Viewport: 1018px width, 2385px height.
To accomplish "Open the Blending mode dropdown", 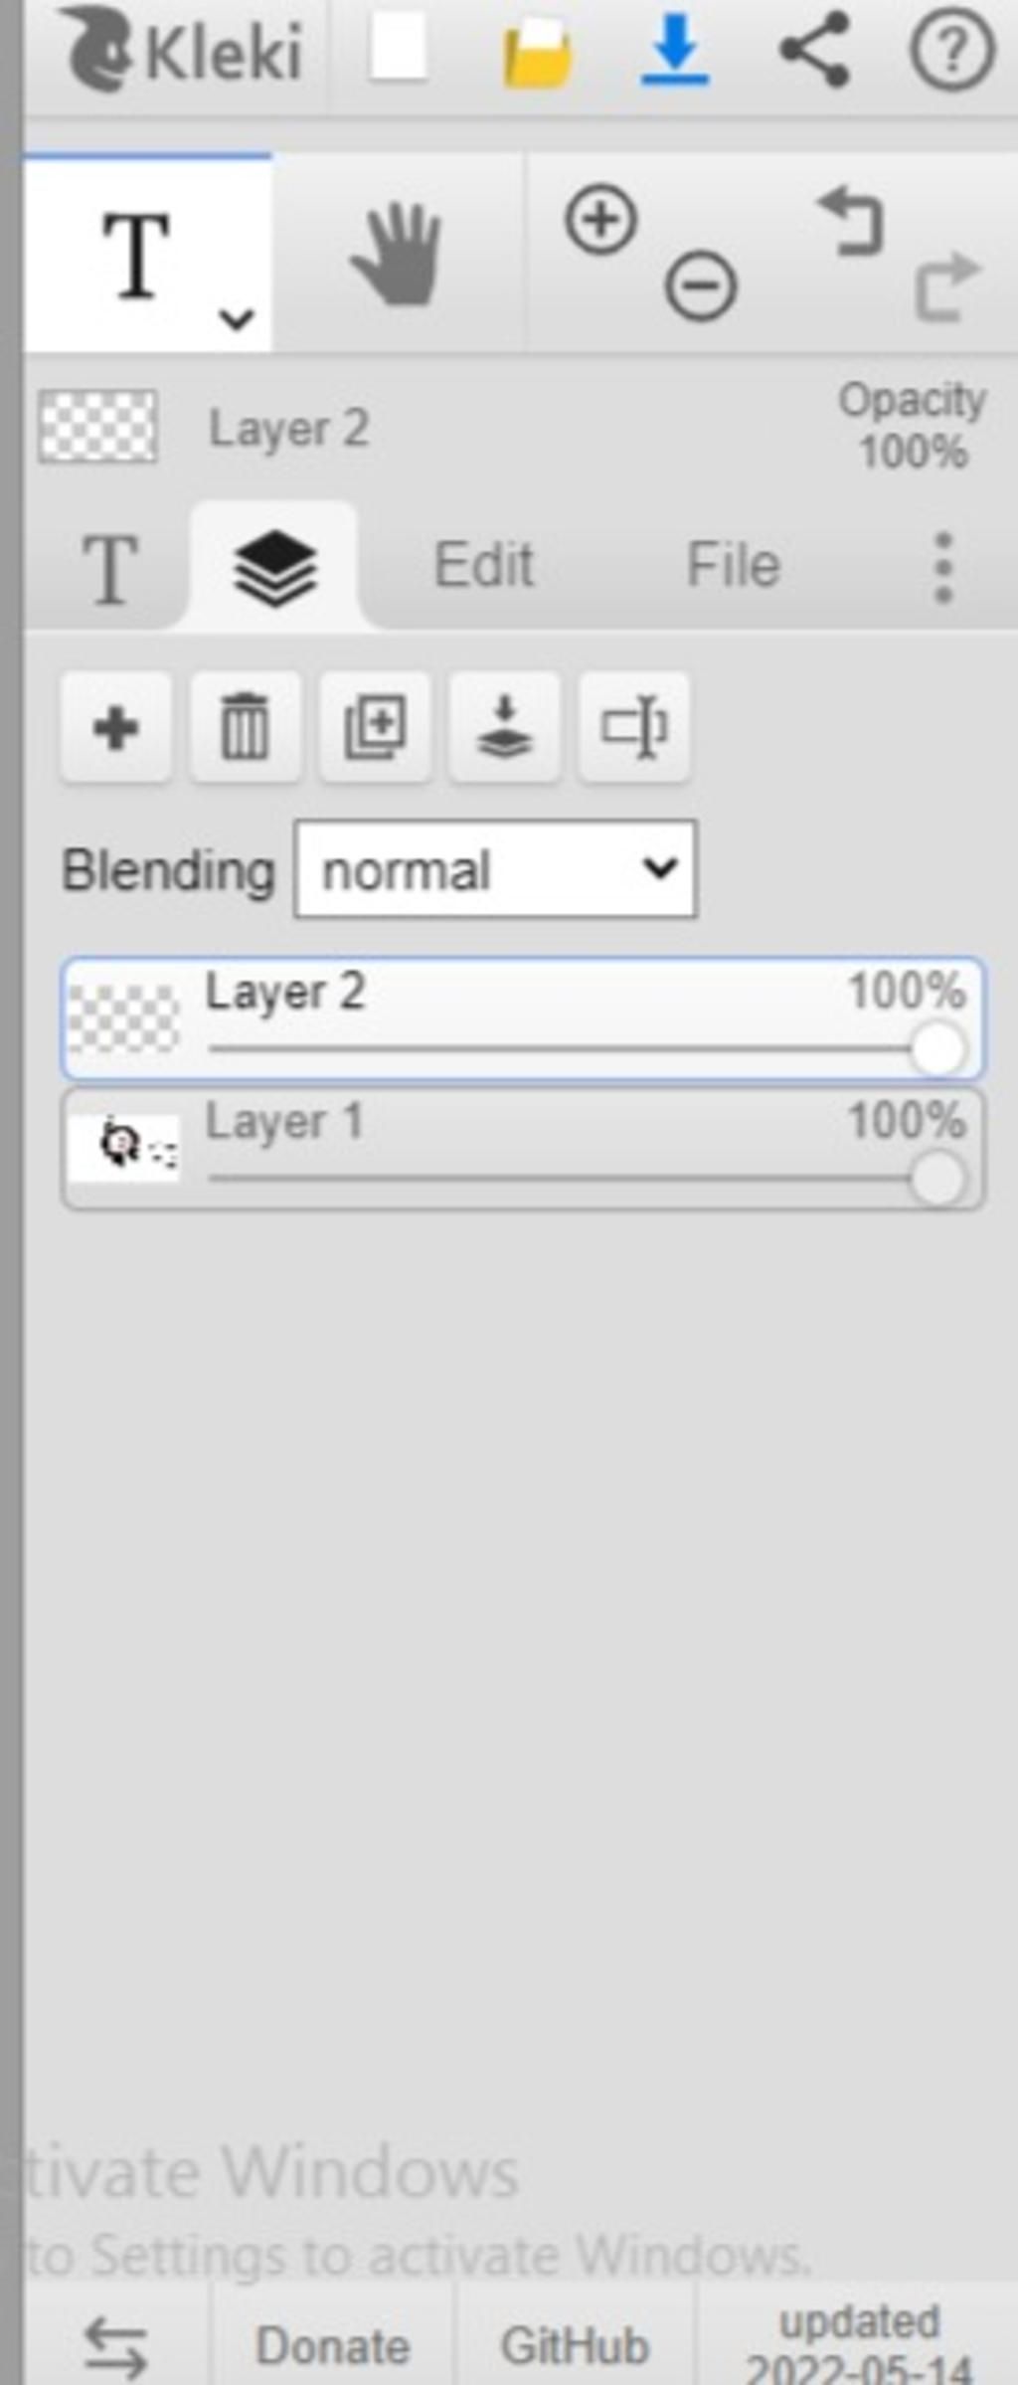I will [x=495, y=869].
